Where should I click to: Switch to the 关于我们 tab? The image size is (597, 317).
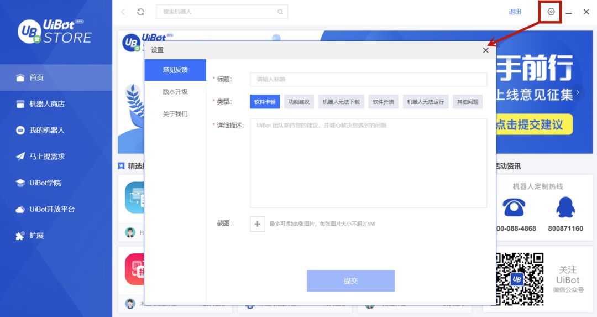(x=175, y=114)
